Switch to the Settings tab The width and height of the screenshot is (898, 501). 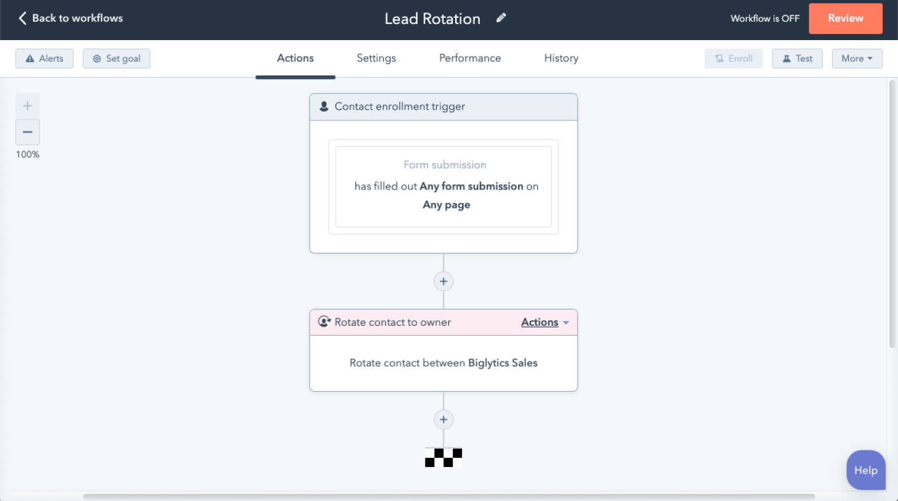(x=376, y=58)
